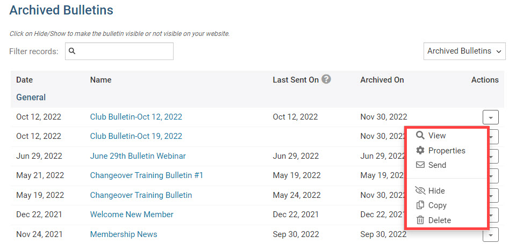This screenshot has height=244, width=516.
Task: Click the help icon next to Last Sent On
Action: coord(326,79)
